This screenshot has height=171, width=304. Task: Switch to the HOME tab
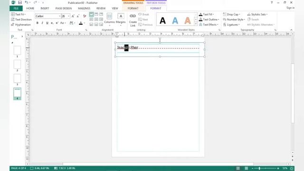click(30, 9)
